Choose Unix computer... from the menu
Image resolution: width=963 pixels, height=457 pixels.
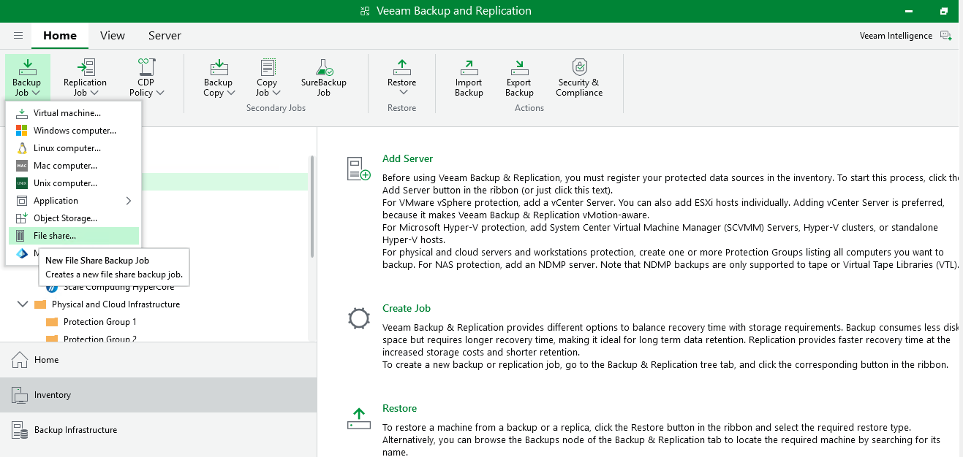coord(73,183)
